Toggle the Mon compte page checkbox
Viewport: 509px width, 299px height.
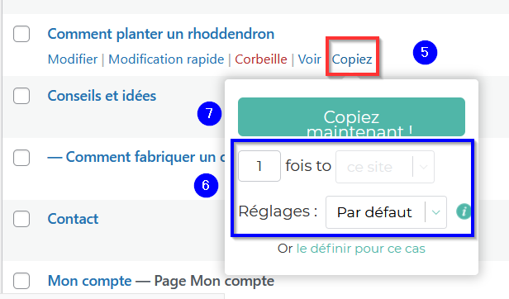point(21,281)
